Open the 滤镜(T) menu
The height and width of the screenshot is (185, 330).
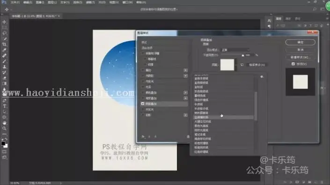coord(90,2)
